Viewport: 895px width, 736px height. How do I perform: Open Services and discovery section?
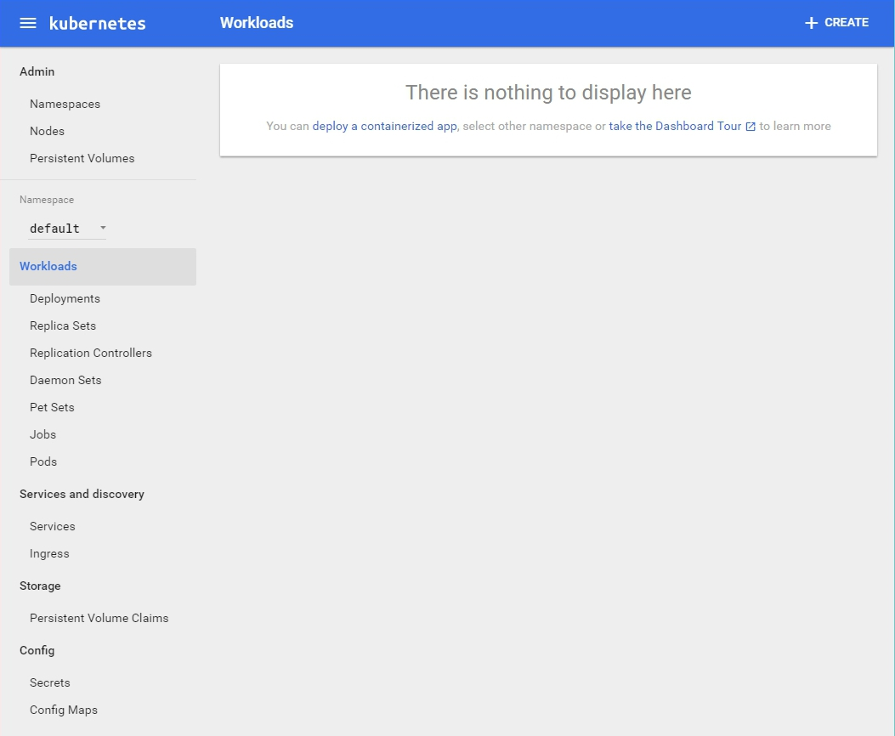[x=82, y=494]
